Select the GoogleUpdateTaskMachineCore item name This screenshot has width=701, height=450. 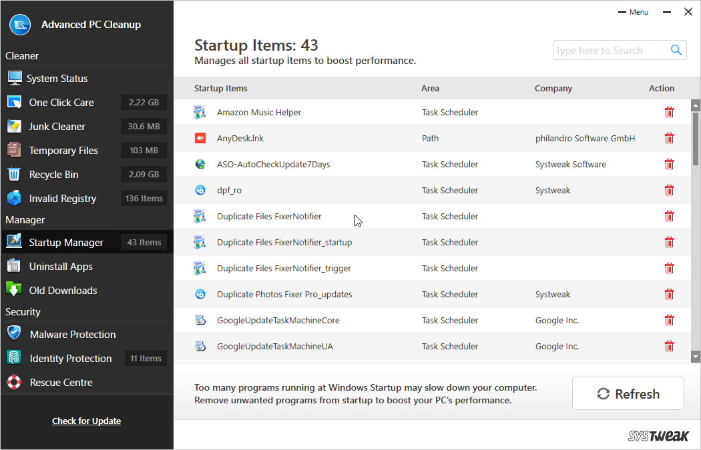click(x=278, y=320)
